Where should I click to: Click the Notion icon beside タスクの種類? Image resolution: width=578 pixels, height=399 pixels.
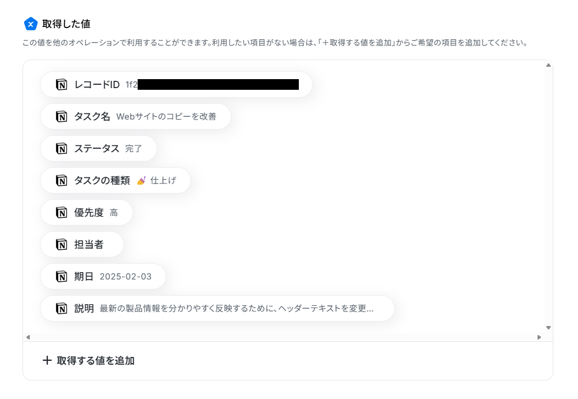tap(62, 181)
